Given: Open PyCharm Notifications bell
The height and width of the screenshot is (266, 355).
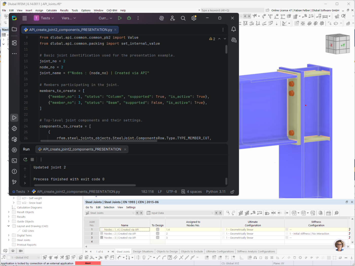Looking at the screenshot, I should pos(234,29).
